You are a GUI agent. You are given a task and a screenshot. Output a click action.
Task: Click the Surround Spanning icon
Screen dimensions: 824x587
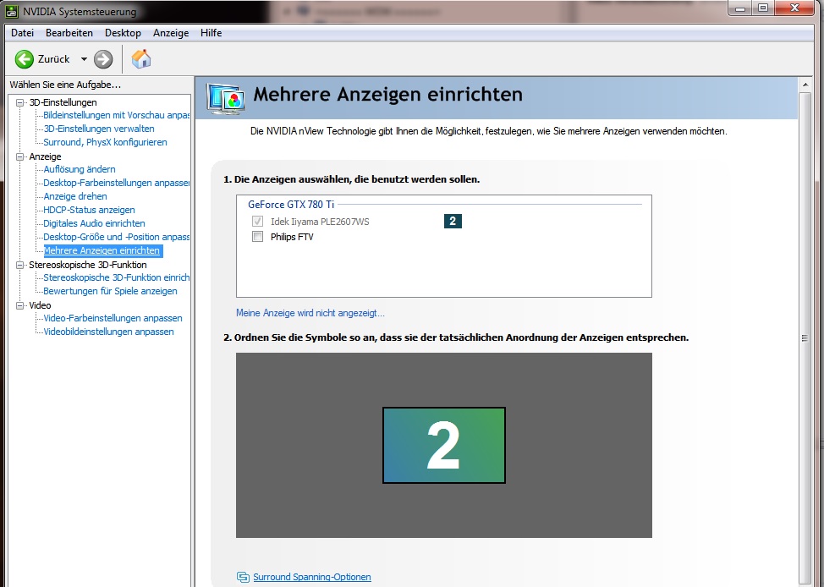tap(243, 577)
